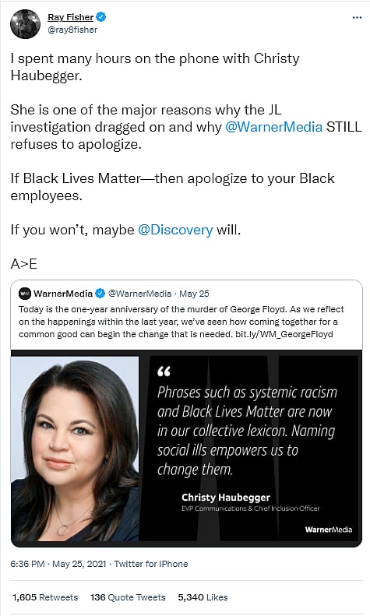Open the quote card image with systemic racism text
Screen dimensions: 370x616
(254, 449)
